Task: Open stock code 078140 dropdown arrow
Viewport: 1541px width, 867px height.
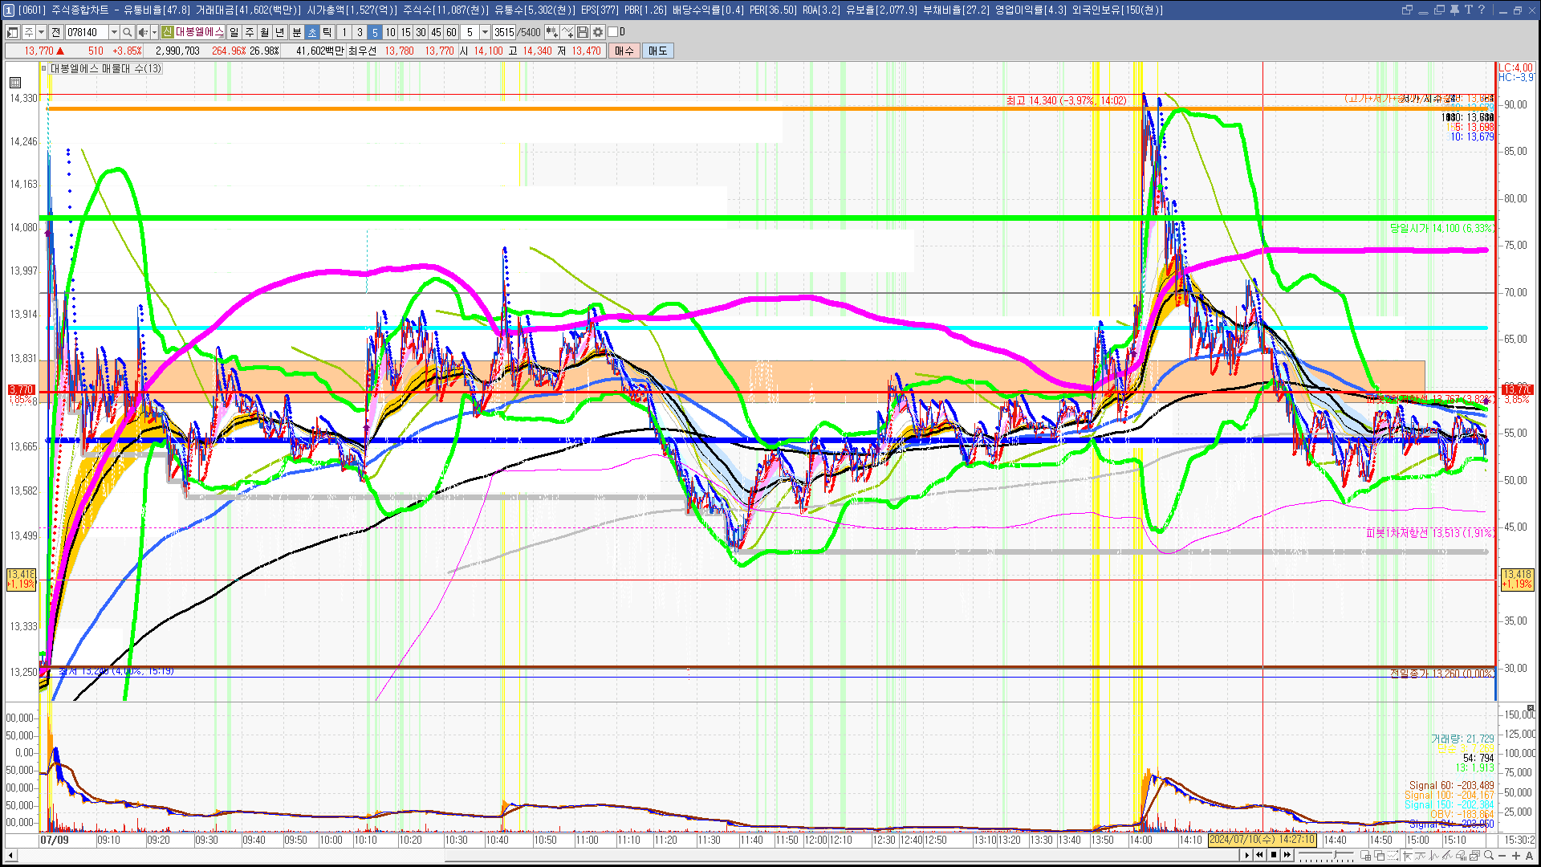Action: tap(114, 32)
